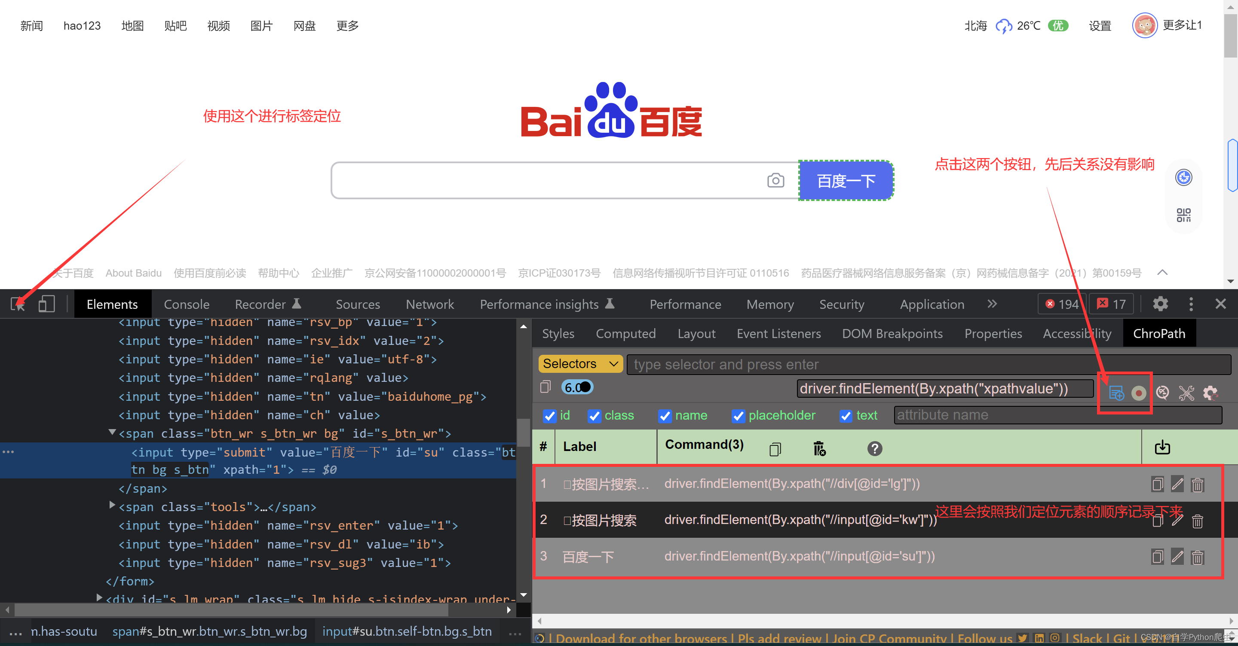This screenshot has width=1238, height=646.
Task: Click the driver.findElement command template field
Action: [944, 388]
